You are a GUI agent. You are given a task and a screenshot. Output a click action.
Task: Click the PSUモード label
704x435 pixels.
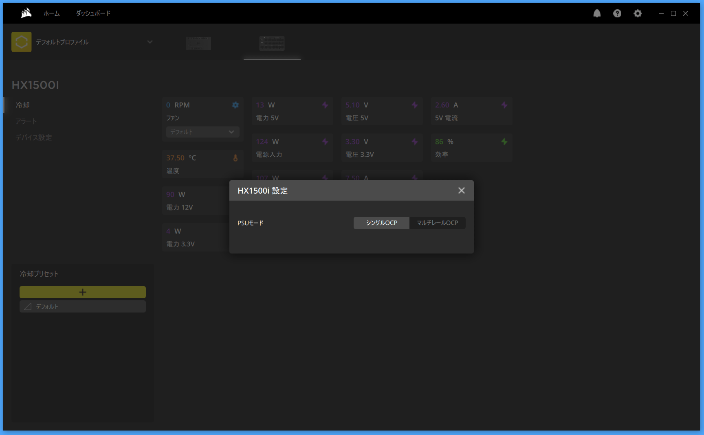[x=251, y=223]
